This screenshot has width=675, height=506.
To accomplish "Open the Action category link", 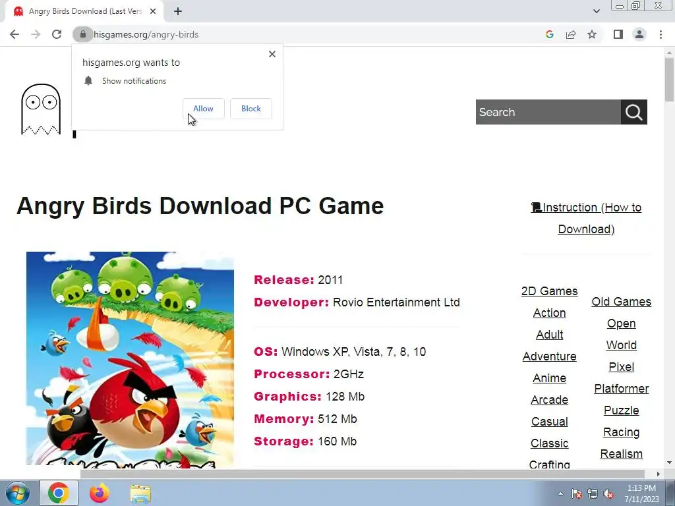I will pyautogui.click(x=549, y=313).
